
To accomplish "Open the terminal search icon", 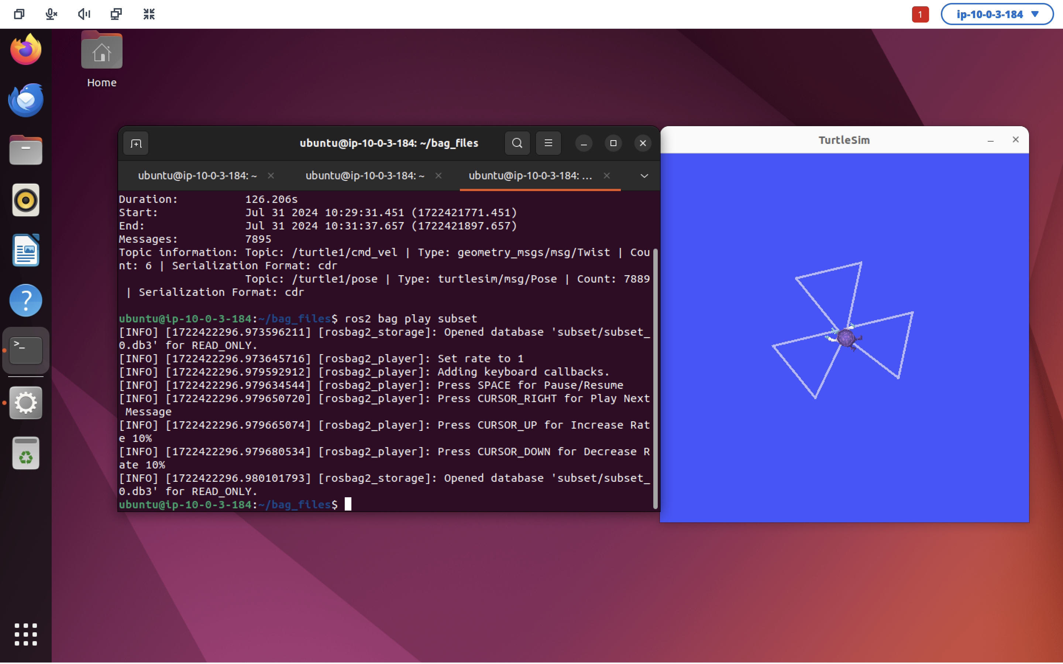I will tap(517, 143).
